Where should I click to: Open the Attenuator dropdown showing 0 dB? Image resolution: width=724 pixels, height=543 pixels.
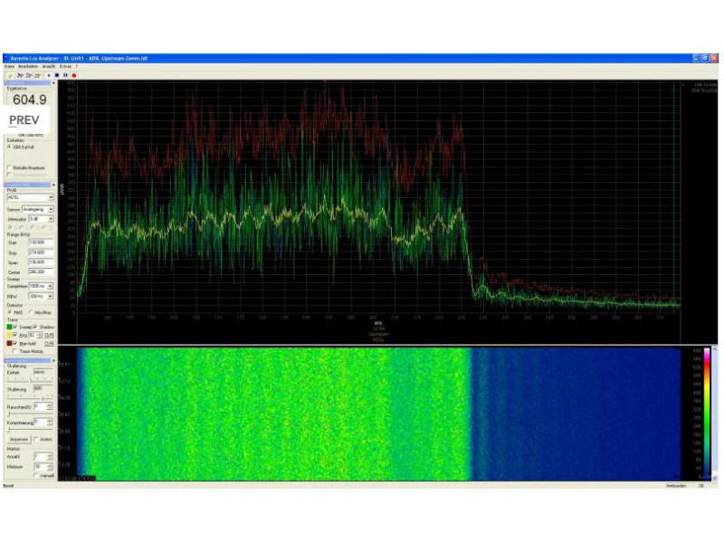[x=42, y=219]
